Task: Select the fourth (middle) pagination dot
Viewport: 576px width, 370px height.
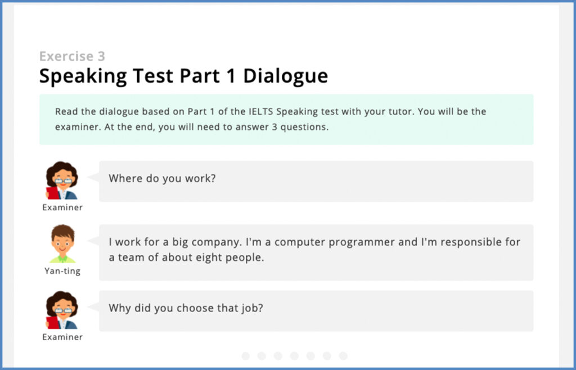Action: click(x=294, y=356)
